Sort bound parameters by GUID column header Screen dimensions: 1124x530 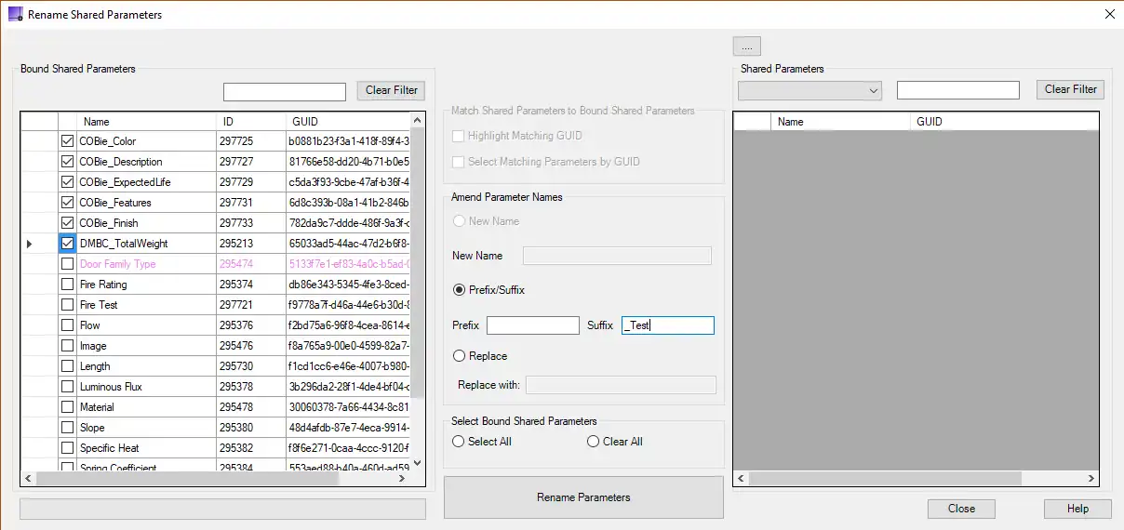point(346,122)
